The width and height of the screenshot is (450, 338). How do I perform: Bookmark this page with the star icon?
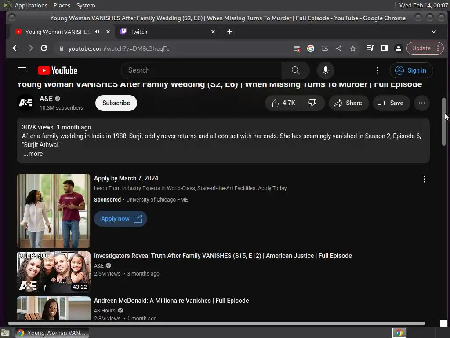353,48
